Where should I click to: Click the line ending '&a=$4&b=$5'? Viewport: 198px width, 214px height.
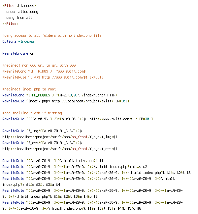(x=50, y=196)
